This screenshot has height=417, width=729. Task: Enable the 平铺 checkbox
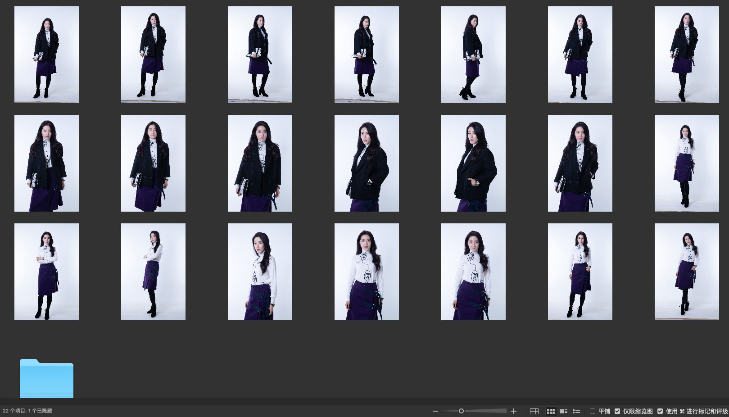coord(593,411)
